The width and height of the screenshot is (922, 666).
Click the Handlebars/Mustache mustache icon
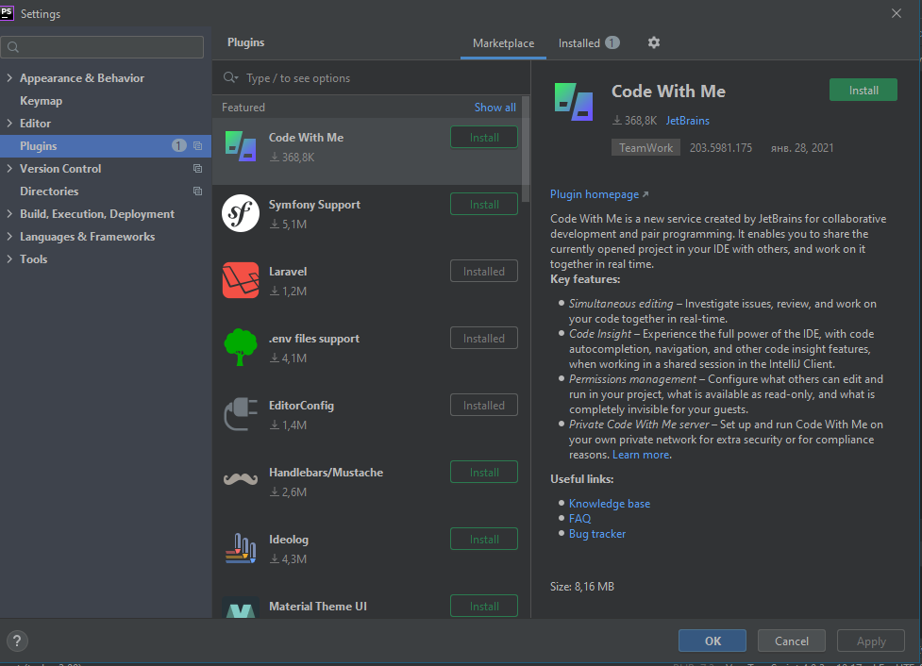(x=241, y=479)
